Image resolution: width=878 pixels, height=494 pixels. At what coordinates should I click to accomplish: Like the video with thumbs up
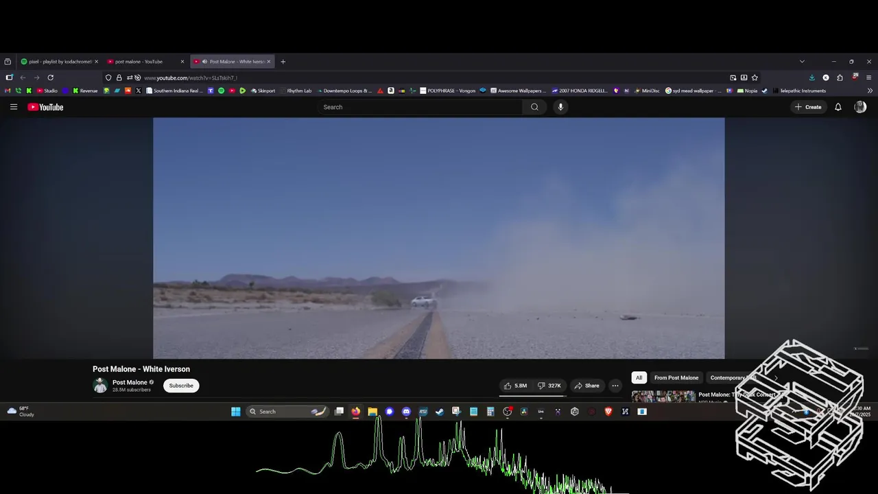(x=515, y=386)
